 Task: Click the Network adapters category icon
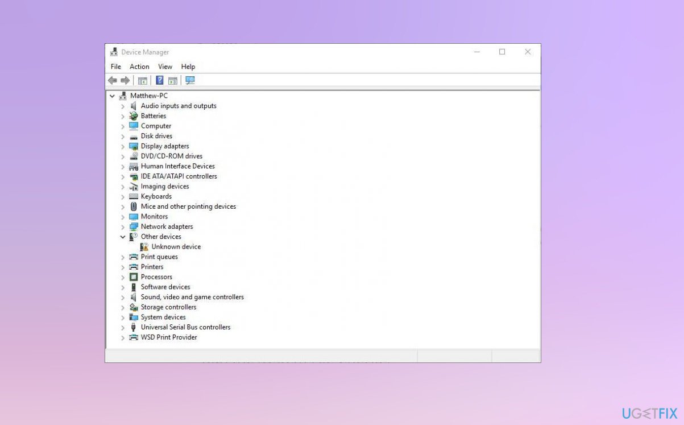point(133,226)
